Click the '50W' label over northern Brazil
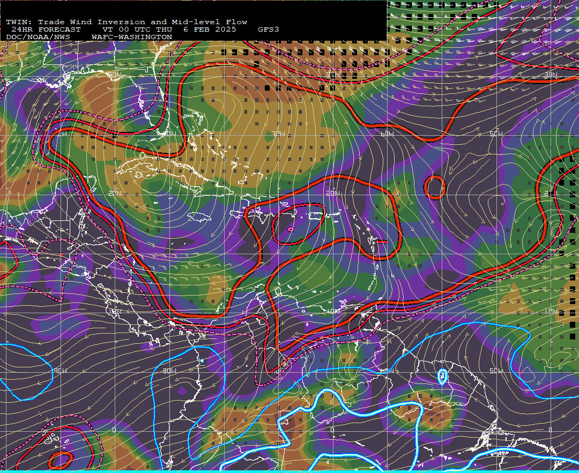The height and width of the screenshot is (473, 579). point(496,371)
